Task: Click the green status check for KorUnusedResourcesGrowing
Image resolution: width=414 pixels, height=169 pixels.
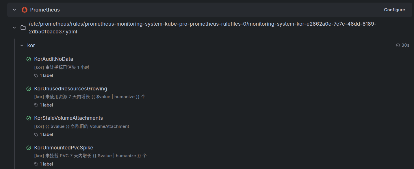Action: 29,89
